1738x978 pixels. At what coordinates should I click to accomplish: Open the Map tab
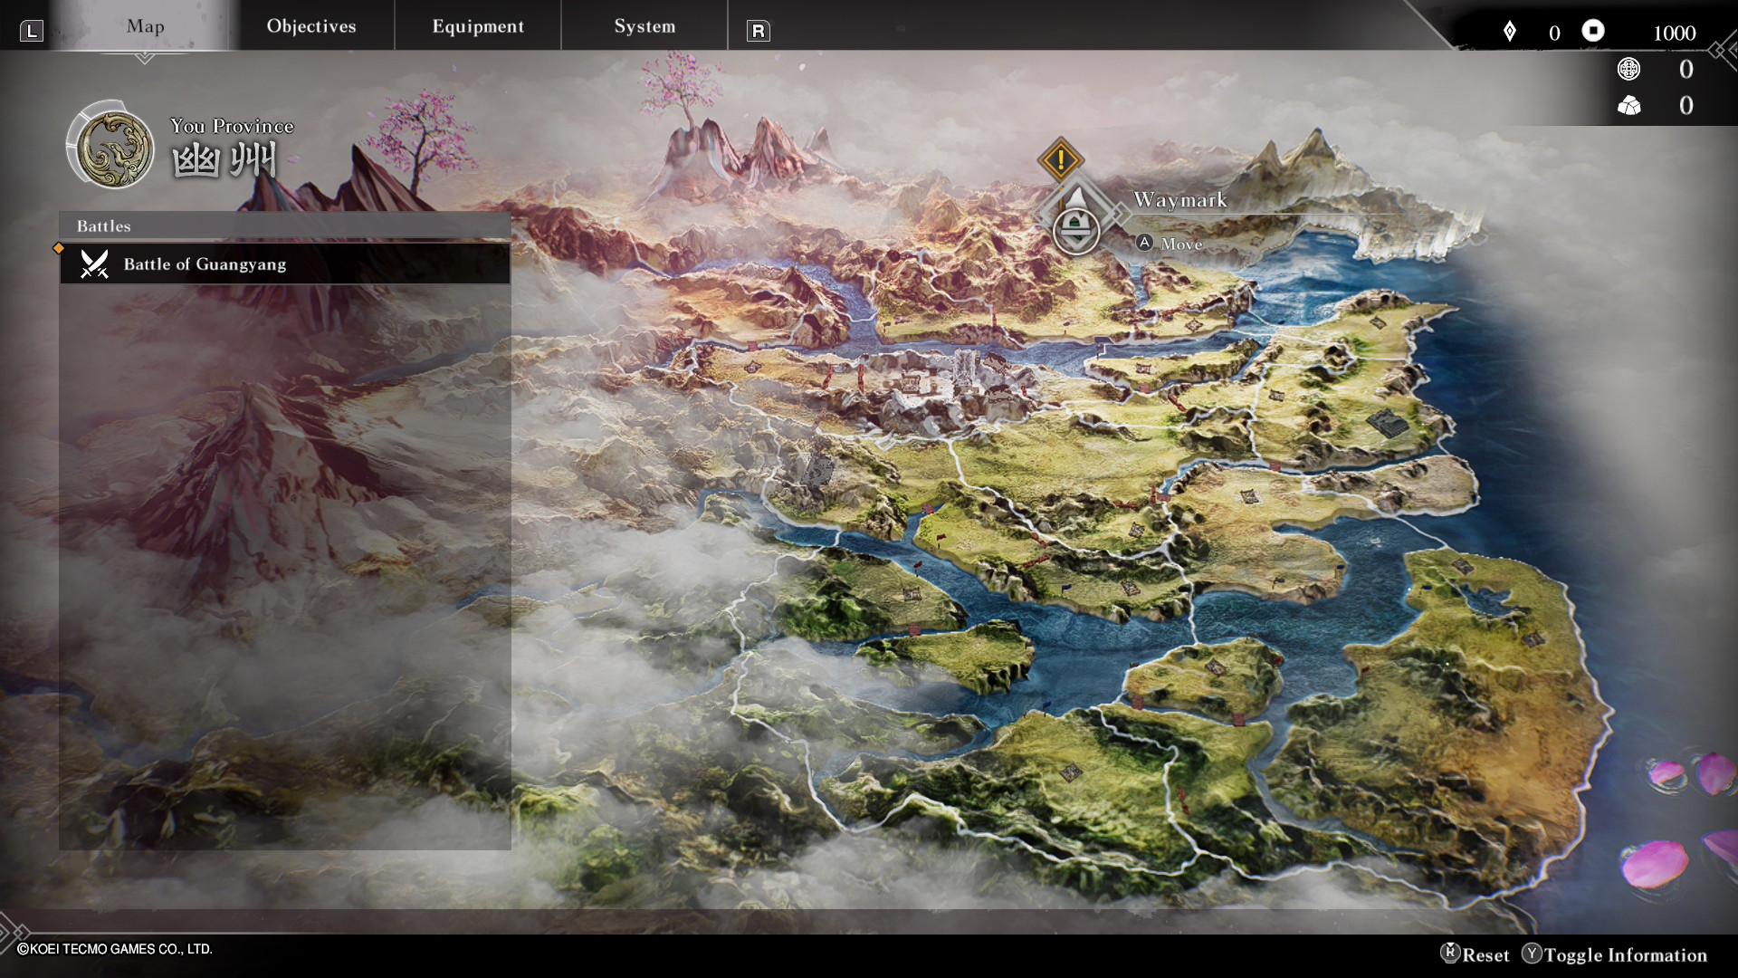click(145, 26)
